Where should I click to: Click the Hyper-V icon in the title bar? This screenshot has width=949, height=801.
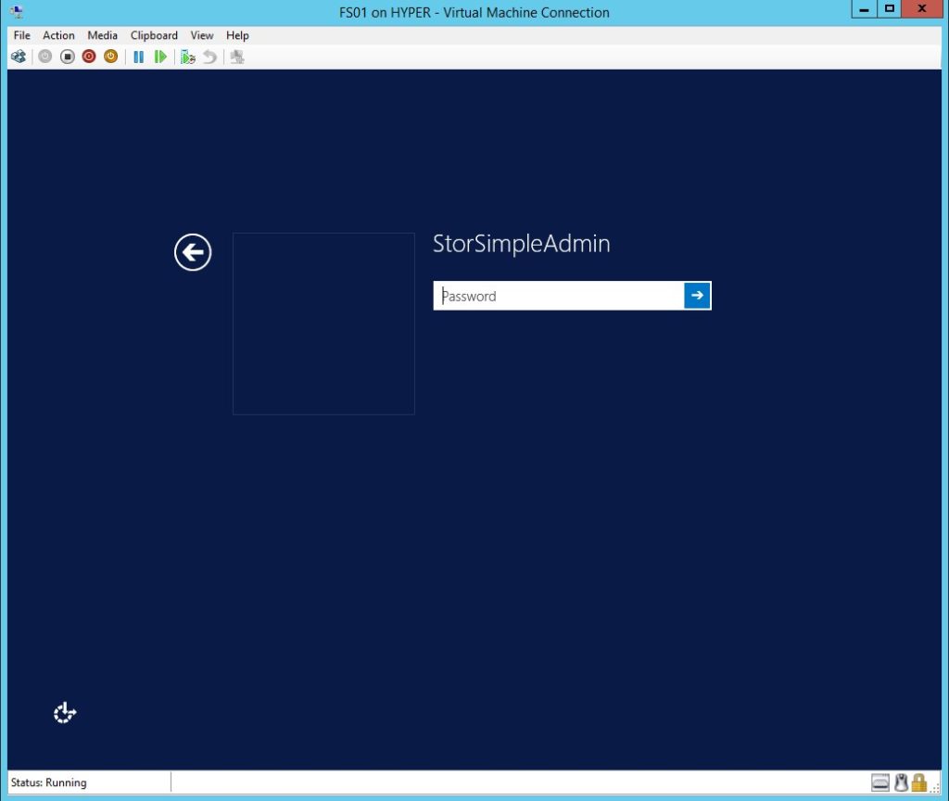tap(17, 11)
